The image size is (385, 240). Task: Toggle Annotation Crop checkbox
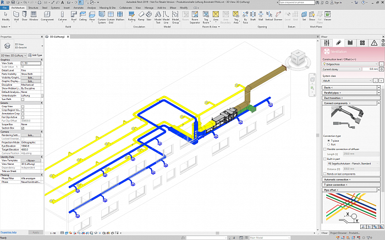tap(23, 114)
